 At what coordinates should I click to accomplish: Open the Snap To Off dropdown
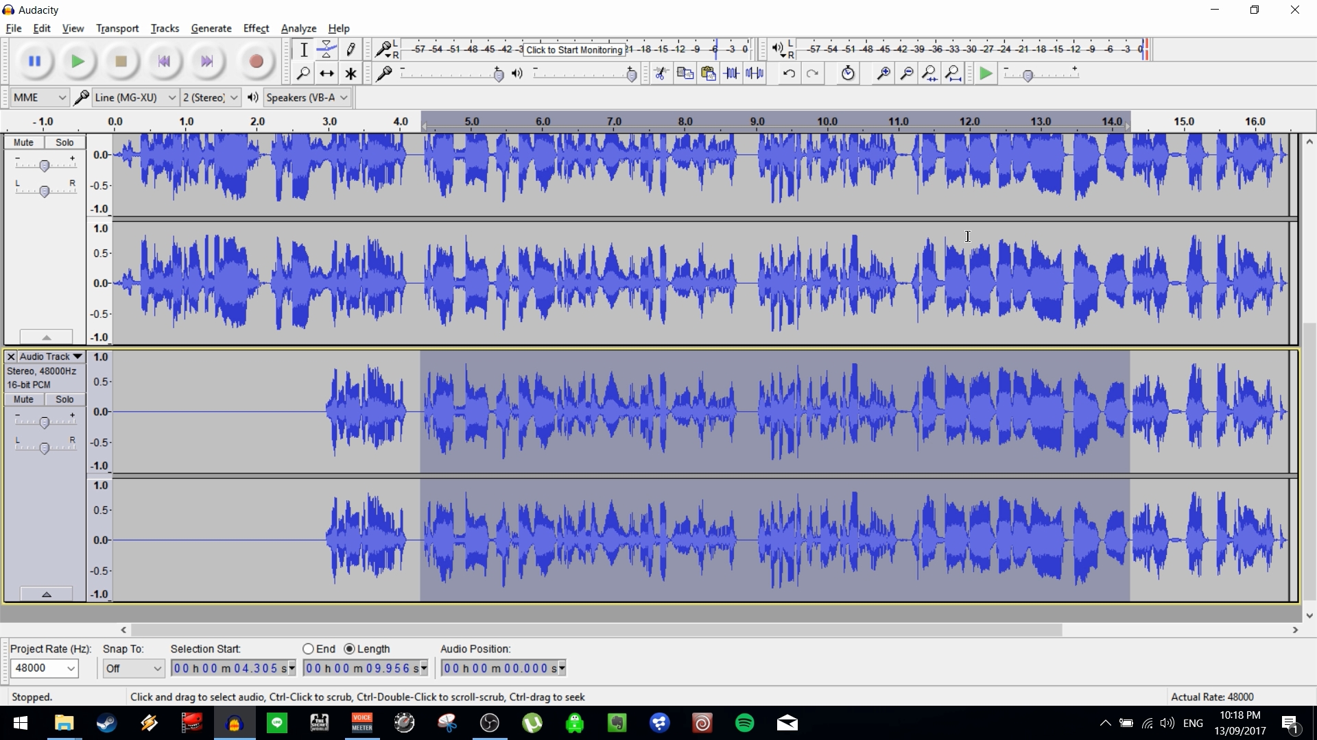[x=134, y=668]
